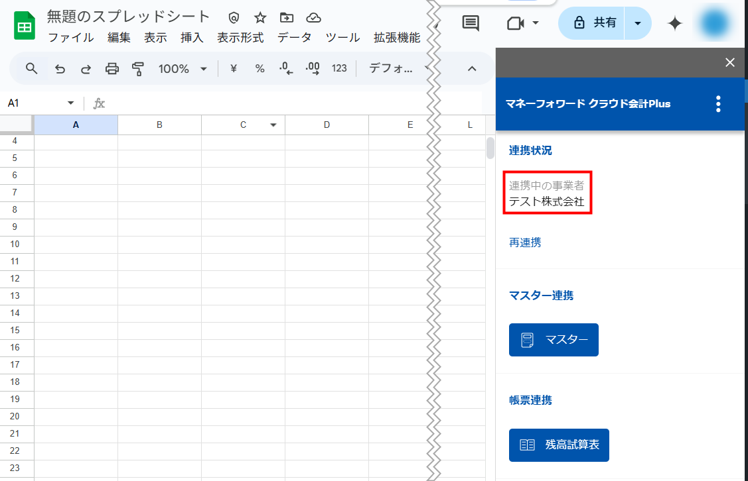This screenshot has width=748, height=481.
Task: Select row 15 header
Action: [15, 331]
